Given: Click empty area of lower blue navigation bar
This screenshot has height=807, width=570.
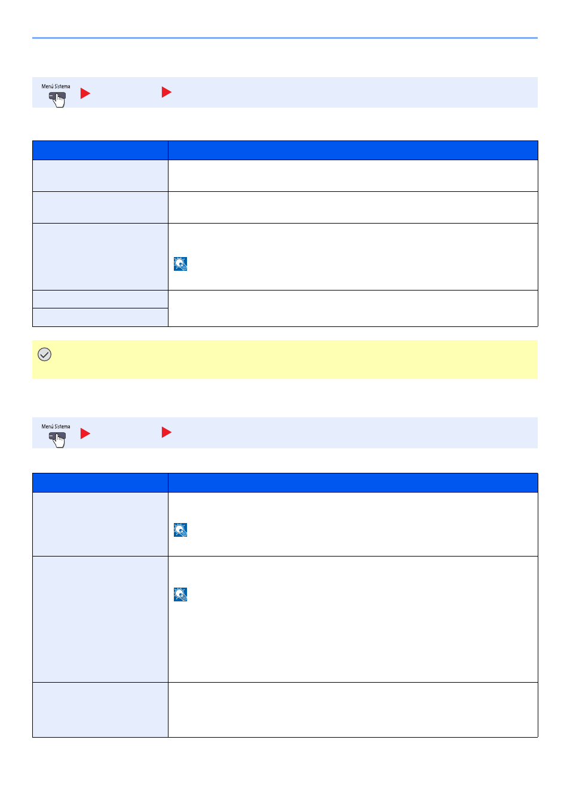Looking at the screenshot, I should [x=353, y=433].
